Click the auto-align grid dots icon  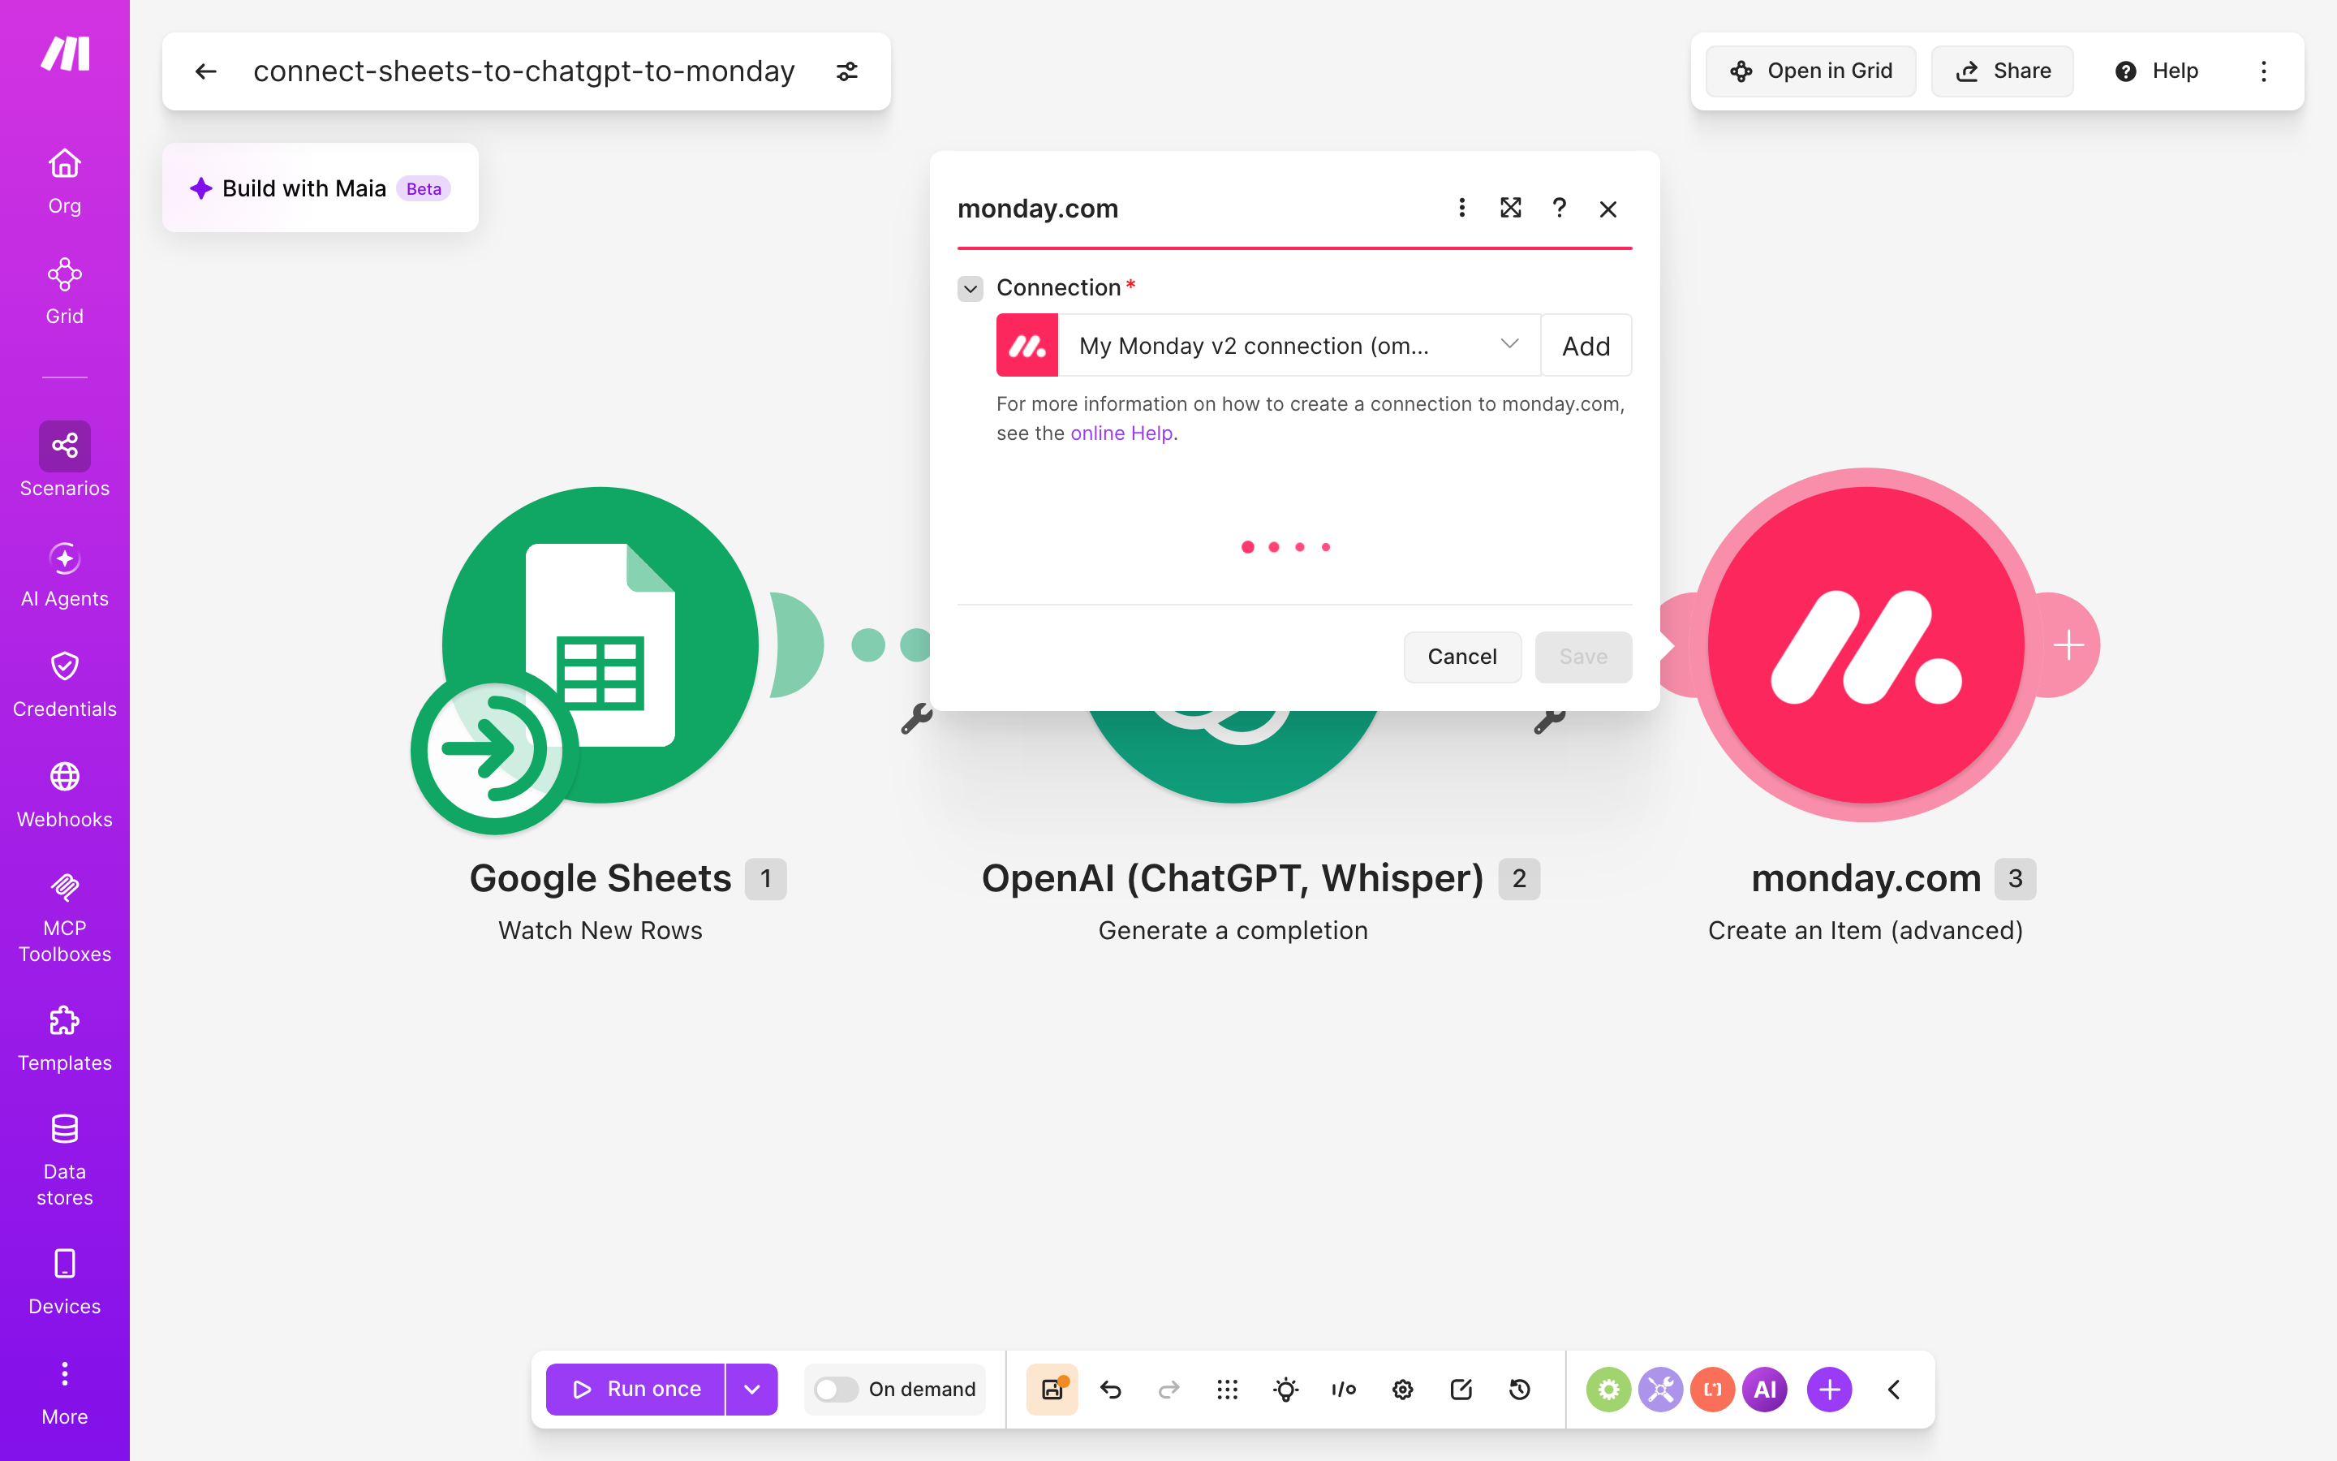[1228, 1390]
